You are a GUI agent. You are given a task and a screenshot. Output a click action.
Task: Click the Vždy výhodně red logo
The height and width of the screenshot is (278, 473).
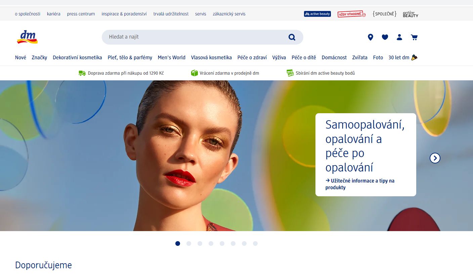351,14
